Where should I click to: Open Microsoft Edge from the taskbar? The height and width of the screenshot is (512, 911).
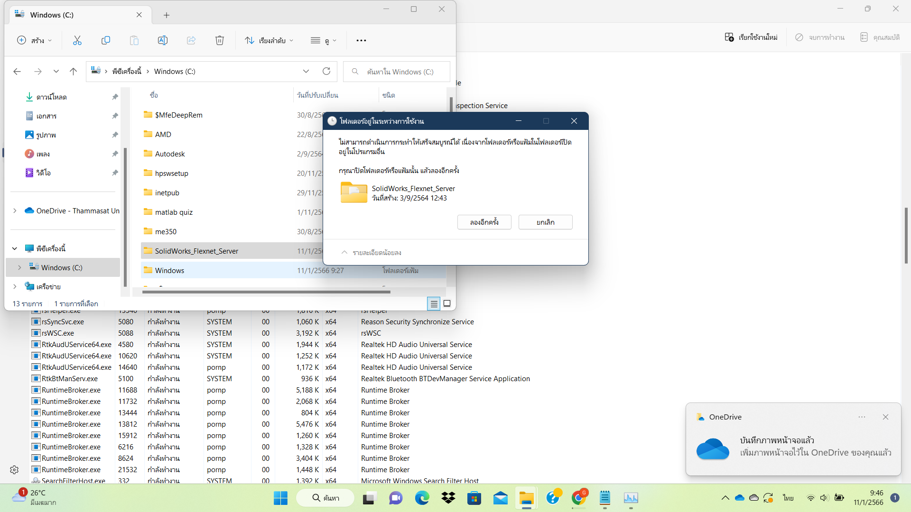point(422,498)
